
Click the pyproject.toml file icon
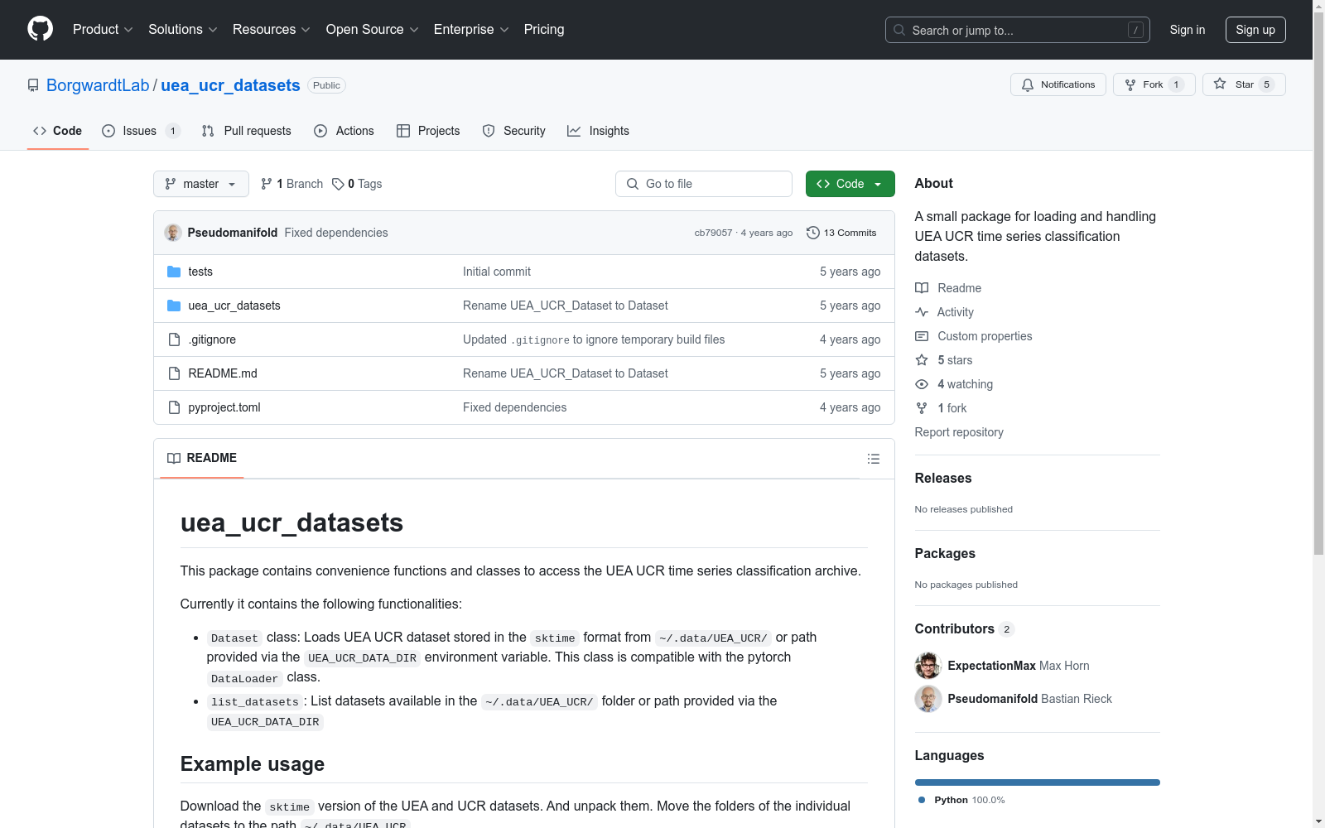coord(174,407)
